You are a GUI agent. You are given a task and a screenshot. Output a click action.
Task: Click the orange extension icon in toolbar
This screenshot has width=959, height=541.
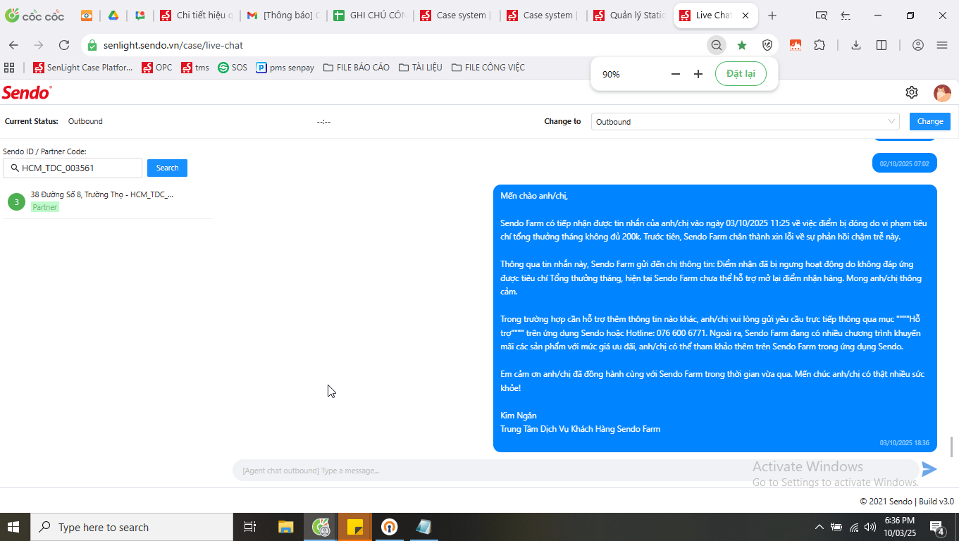tap(796, 45)
